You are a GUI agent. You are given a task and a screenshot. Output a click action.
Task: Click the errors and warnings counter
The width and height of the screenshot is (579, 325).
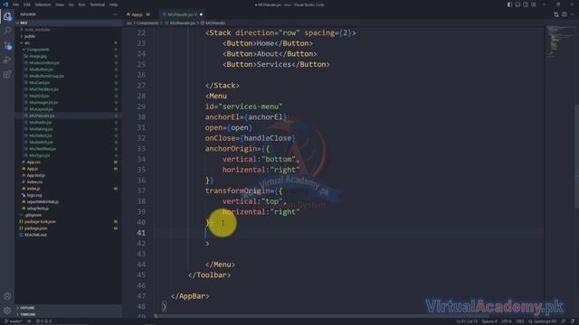coord(43,321)
